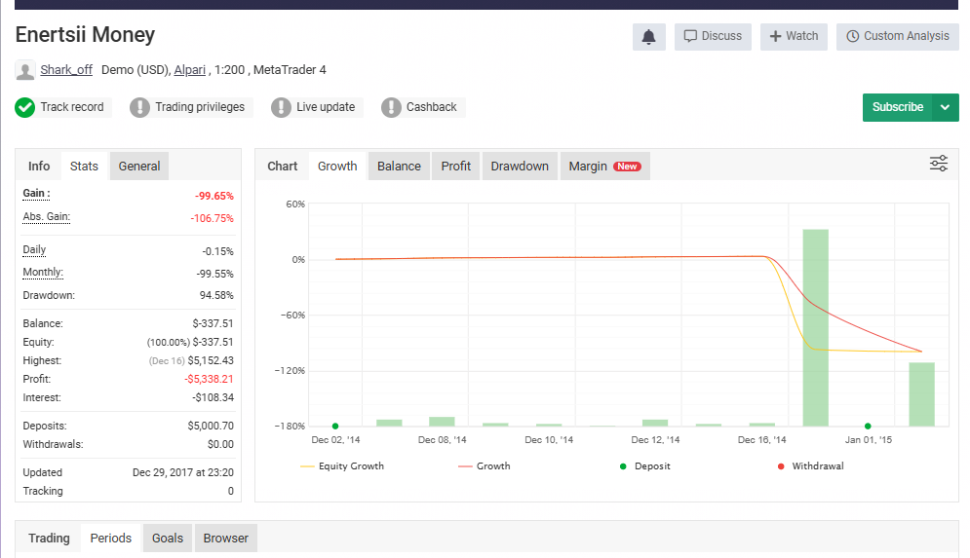Click the Monthly label

click(x=43, y=273)
